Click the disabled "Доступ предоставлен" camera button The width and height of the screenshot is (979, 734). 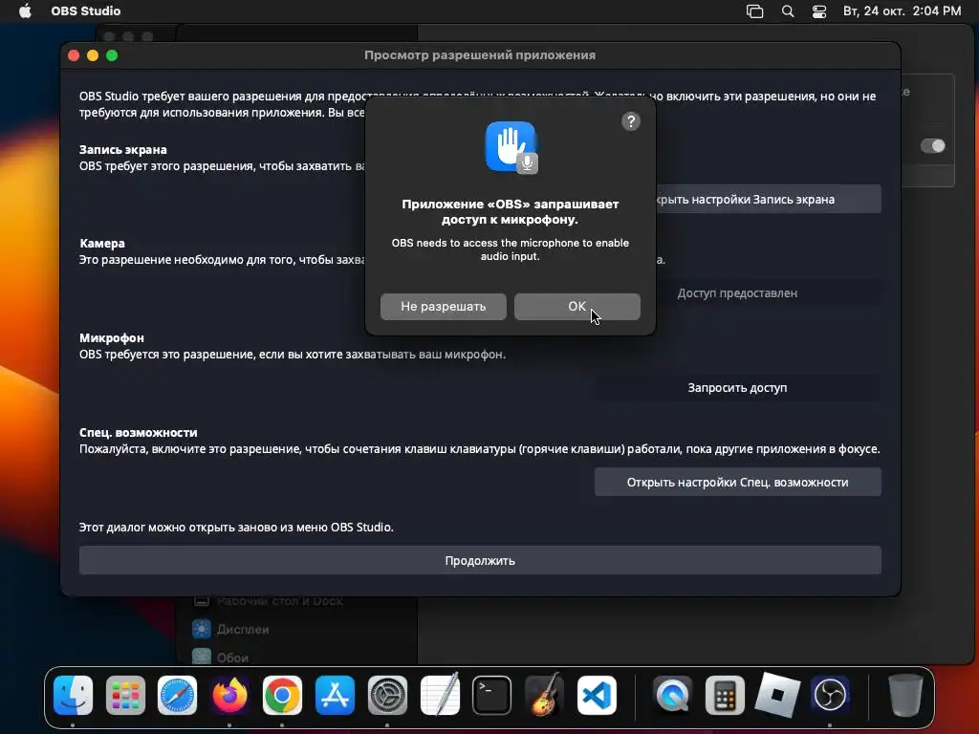click(768, 293)
